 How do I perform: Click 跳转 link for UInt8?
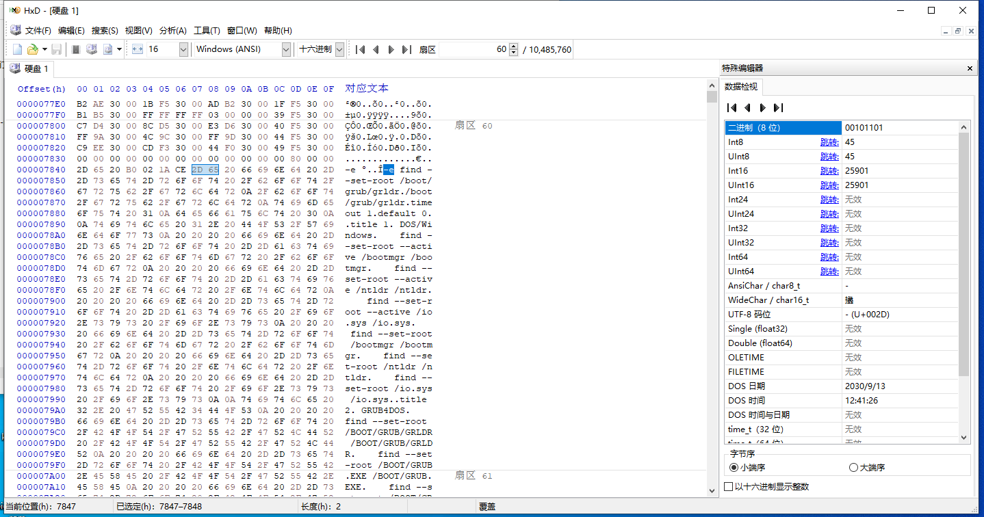(x=829, y=157)
